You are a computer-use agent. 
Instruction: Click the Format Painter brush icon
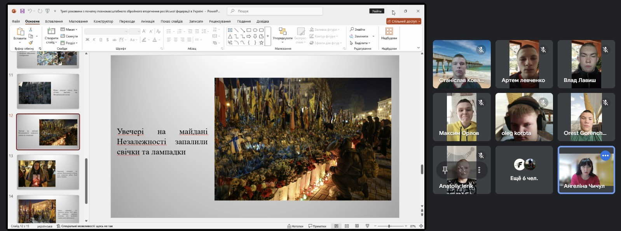click(31, 43)
